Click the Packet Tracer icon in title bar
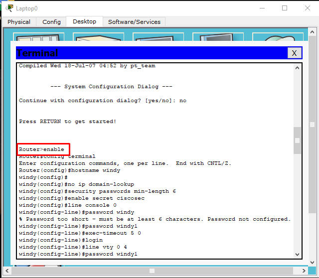This screenshot has height=278, width=319. [x=9, y=8]
